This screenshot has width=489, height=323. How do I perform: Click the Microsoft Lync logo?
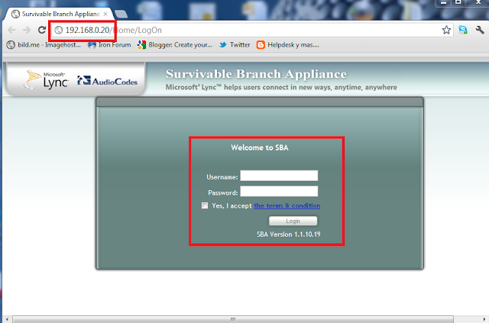coord(46,79)
